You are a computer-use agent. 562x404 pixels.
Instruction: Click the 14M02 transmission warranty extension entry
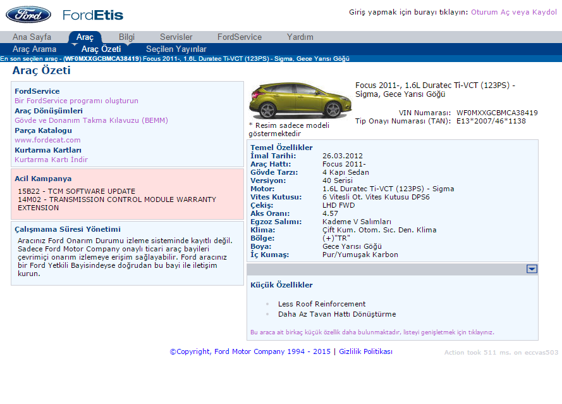coord(117,204)
